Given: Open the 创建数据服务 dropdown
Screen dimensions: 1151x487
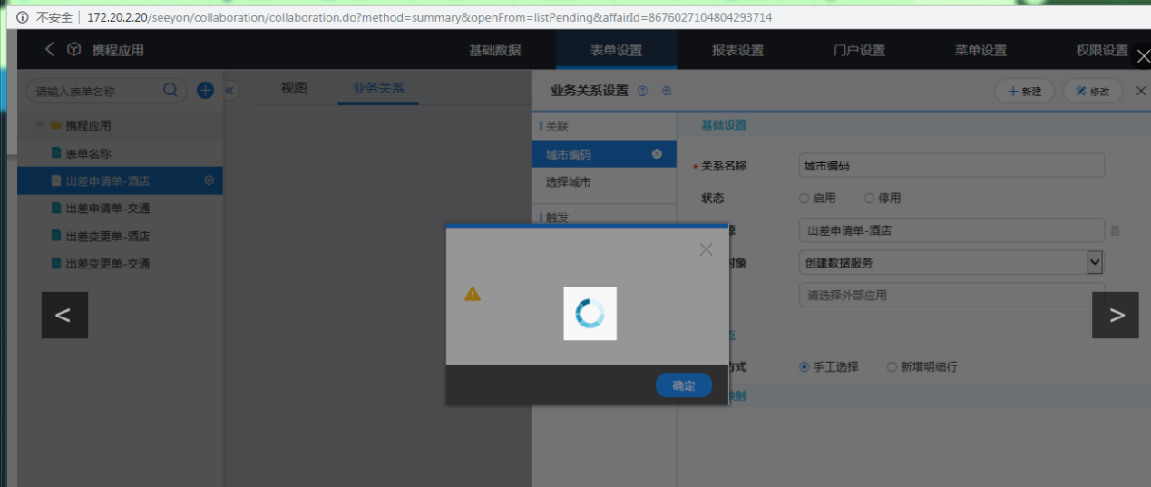Looking at the screenshot, I should (x=951, y=263).
